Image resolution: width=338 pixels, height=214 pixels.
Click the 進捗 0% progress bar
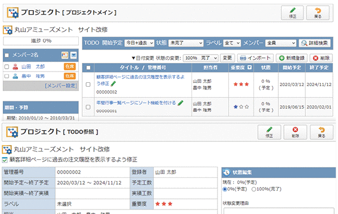point(41,41)
